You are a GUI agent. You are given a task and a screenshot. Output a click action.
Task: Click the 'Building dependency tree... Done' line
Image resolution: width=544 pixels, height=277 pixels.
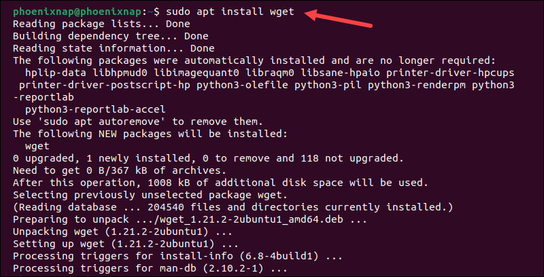click(x=111, y=36)
